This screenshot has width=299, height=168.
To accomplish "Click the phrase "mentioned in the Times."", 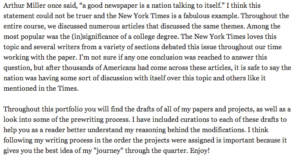I will [x=41, y=89].
